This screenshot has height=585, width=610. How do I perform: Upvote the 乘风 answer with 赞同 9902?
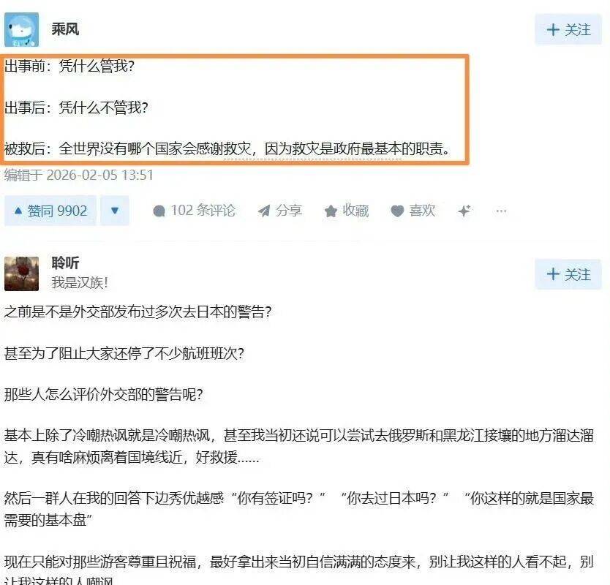50,211
